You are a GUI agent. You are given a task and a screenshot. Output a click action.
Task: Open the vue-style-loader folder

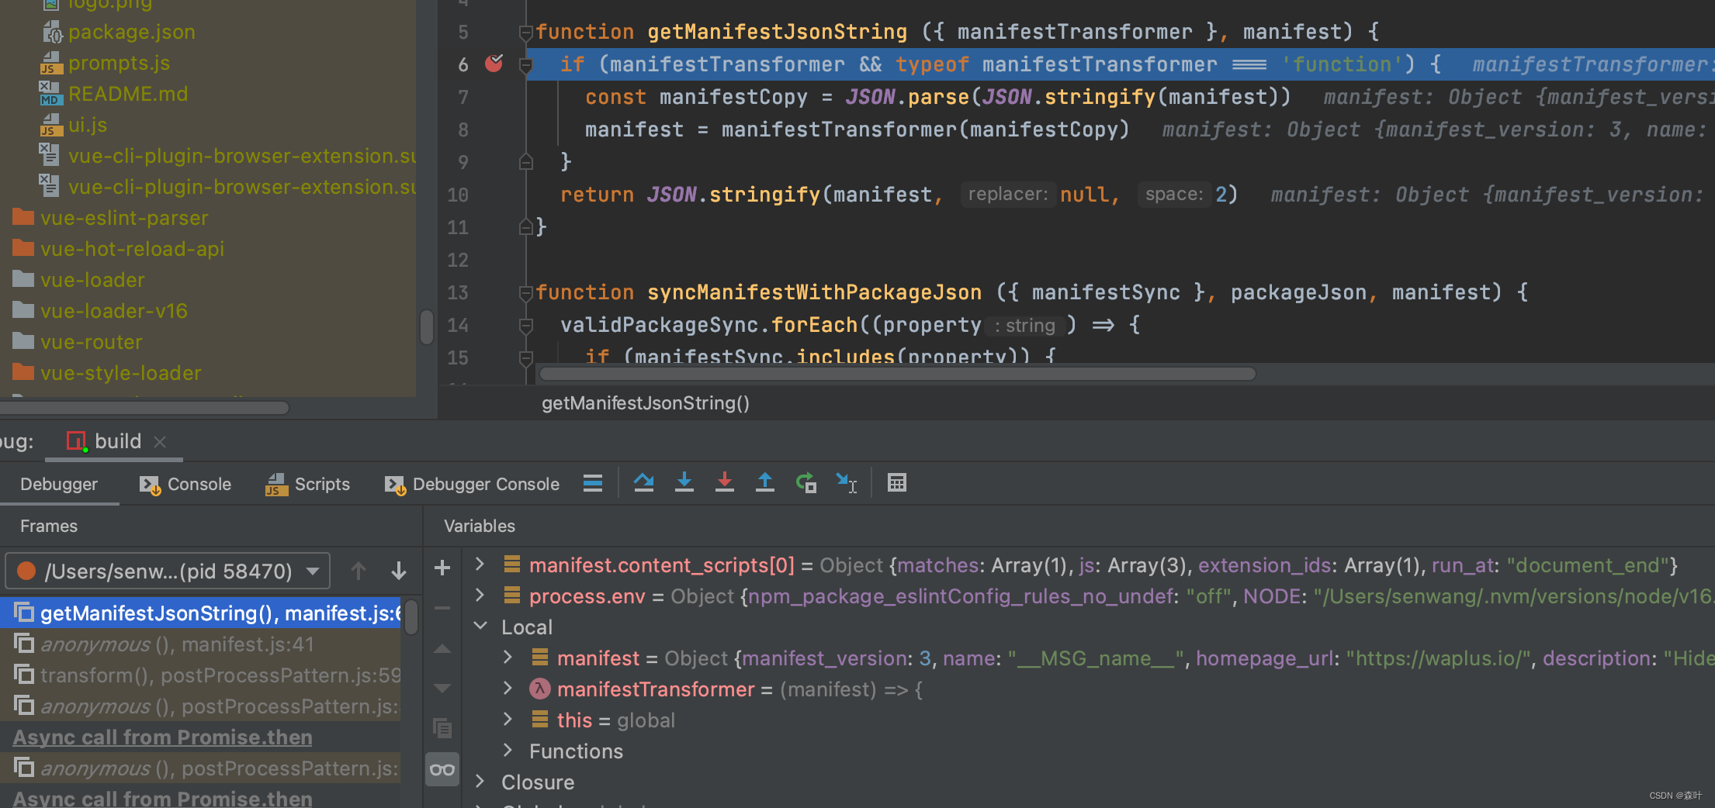click(x=121, y=373)
